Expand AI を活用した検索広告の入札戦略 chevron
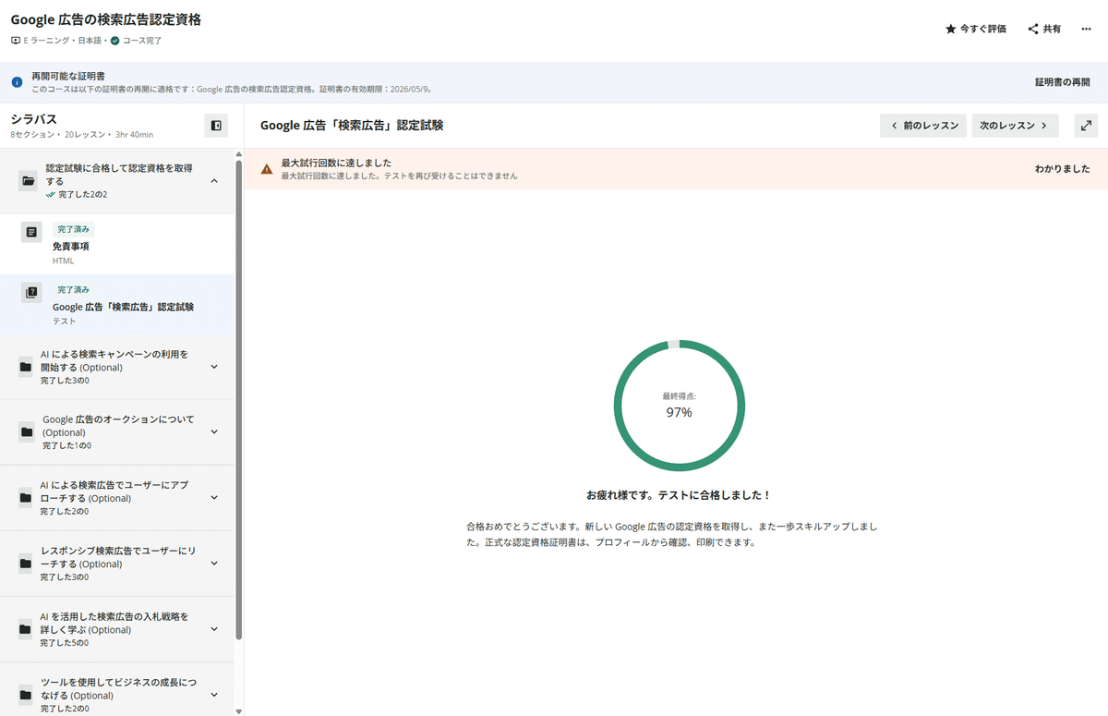 [214, 629]
